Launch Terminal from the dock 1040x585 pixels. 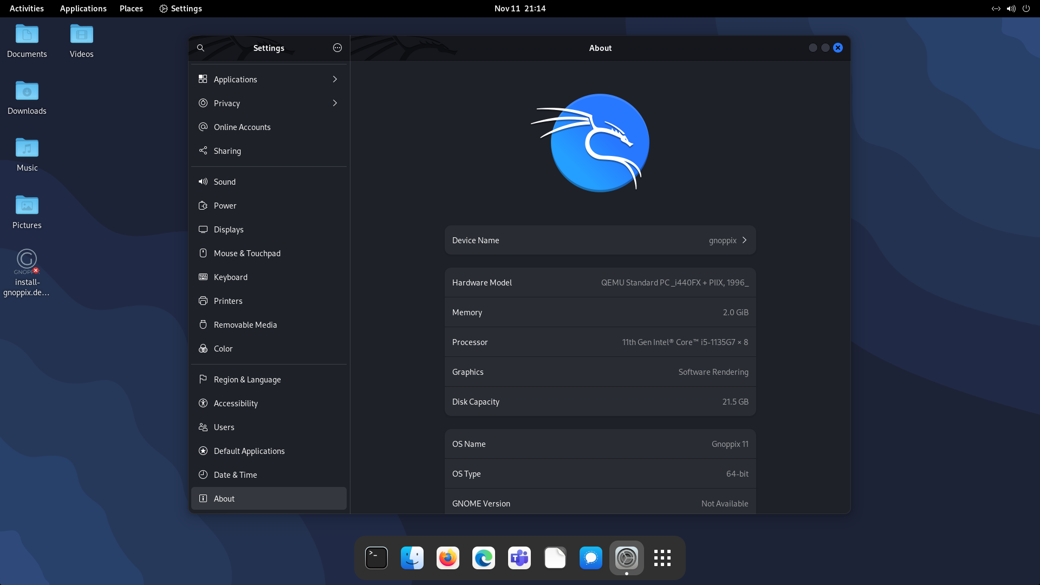click(376, 558)
